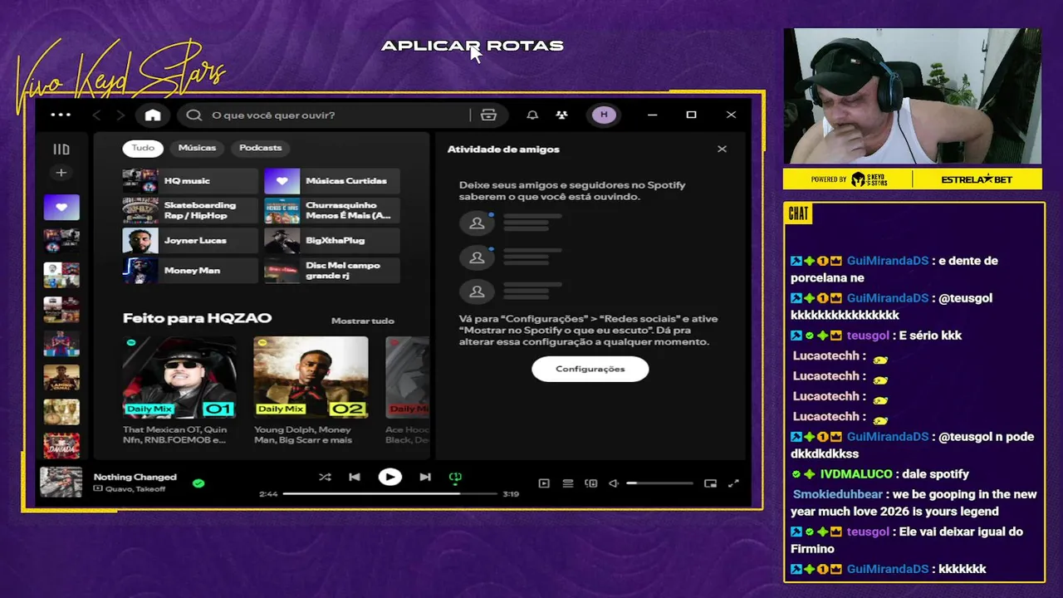Open the Now Playing view icon
The width and height of the screenshot is (1063, 598).
[x=544, y=483]
